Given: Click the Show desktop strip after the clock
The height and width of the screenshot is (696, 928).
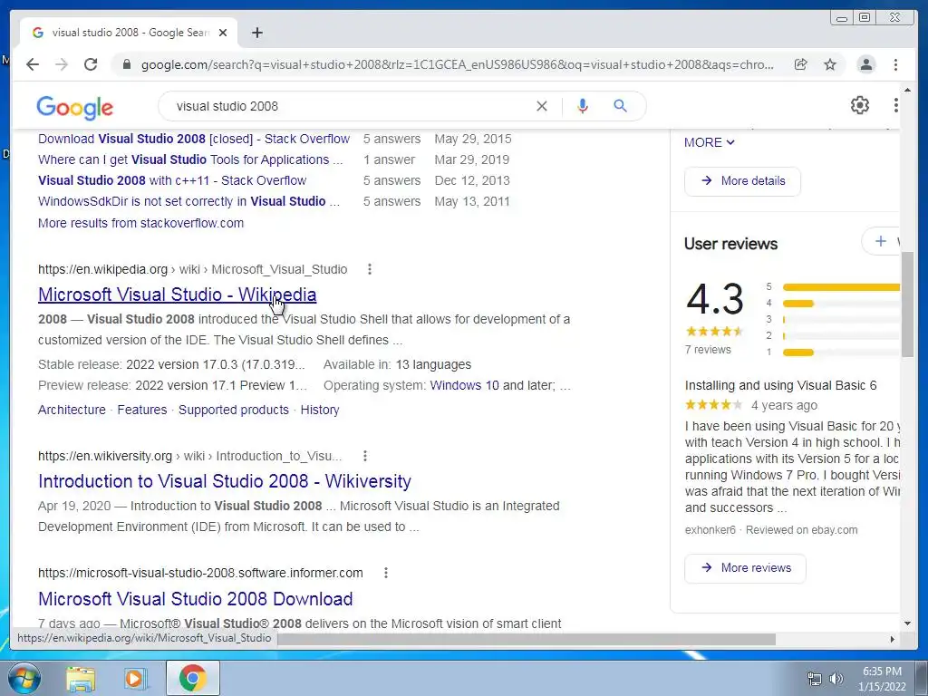Looking at the screenshot, I should coord(923,678).
